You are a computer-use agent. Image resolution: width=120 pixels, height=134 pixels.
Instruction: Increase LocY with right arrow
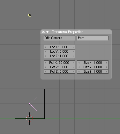73,51
